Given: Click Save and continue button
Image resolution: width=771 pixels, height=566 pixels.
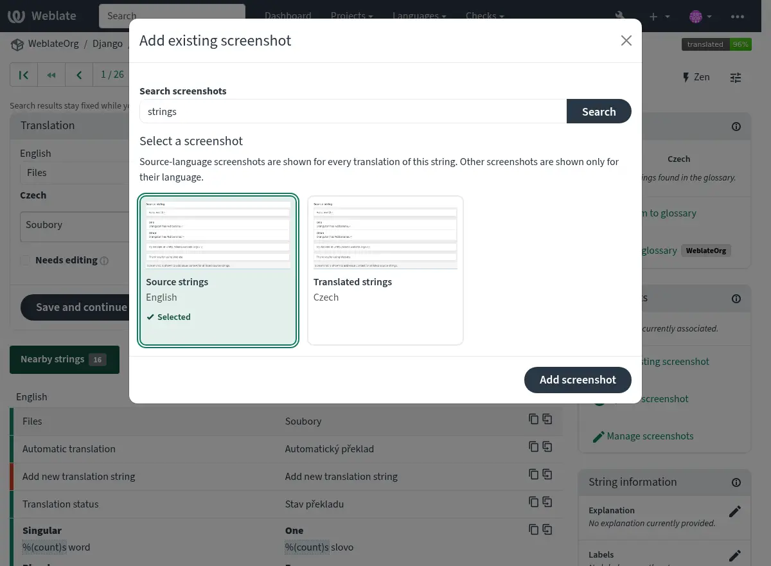Looking at the screenshot, I should pyautogui.click(x=75, y=307).
